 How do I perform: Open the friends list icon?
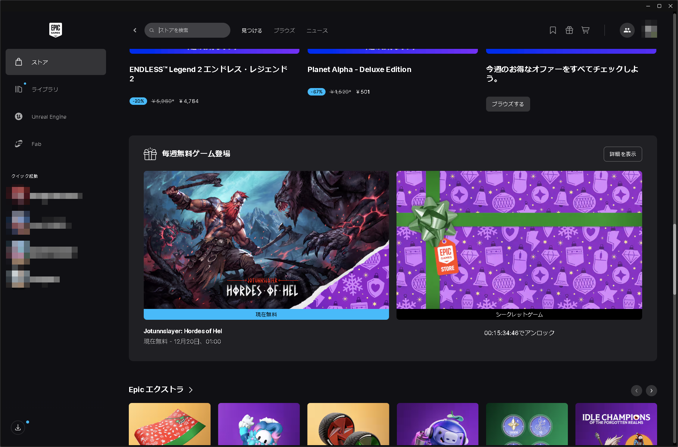[627, 30]
